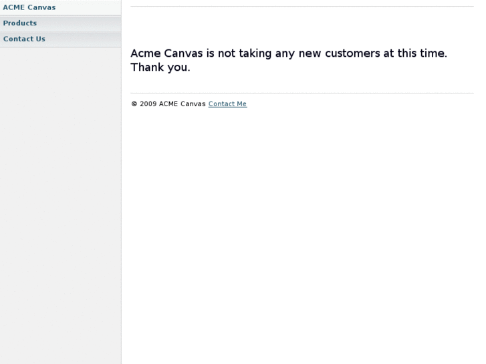Click the copyright symbol in the footer
486x364 pixels.
pyautogui.click(x=134, y=104)
